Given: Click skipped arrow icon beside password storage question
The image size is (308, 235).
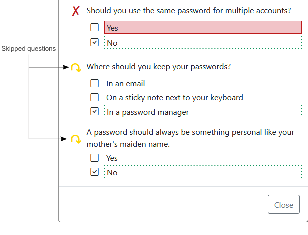Looking at the screenshot, I should pos(76,67).
